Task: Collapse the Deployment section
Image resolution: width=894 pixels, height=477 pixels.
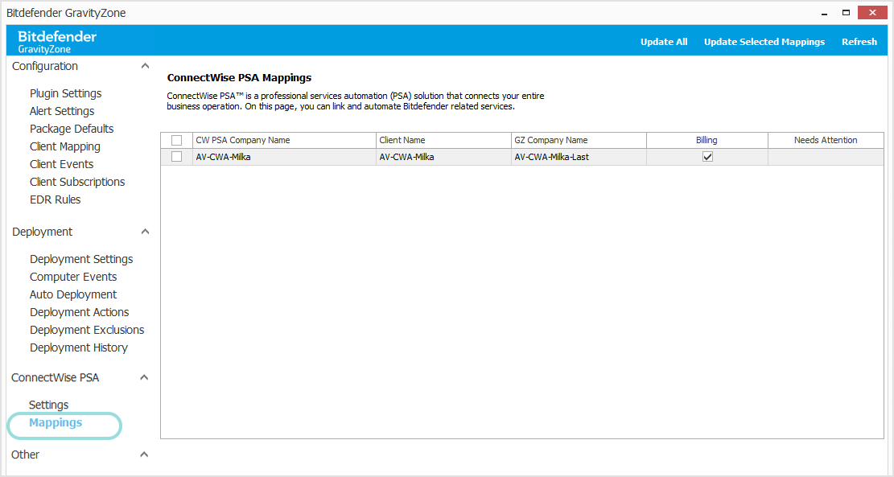Action: click(x=145, y=231)
